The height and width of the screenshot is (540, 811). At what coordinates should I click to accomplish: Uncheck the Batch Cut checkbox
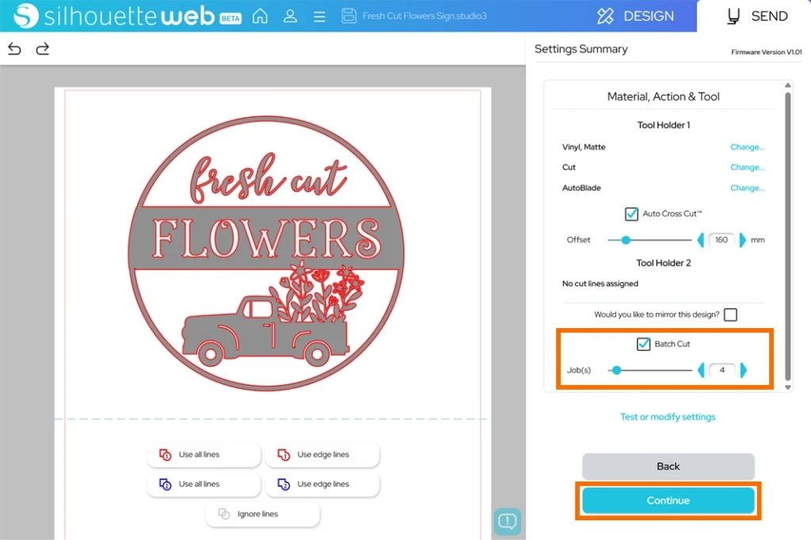pos(643,344)
